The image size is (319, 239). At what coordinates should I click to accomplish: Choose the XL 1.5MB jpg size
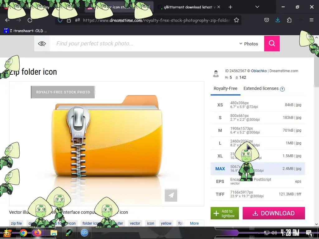(x=258, y=156)
